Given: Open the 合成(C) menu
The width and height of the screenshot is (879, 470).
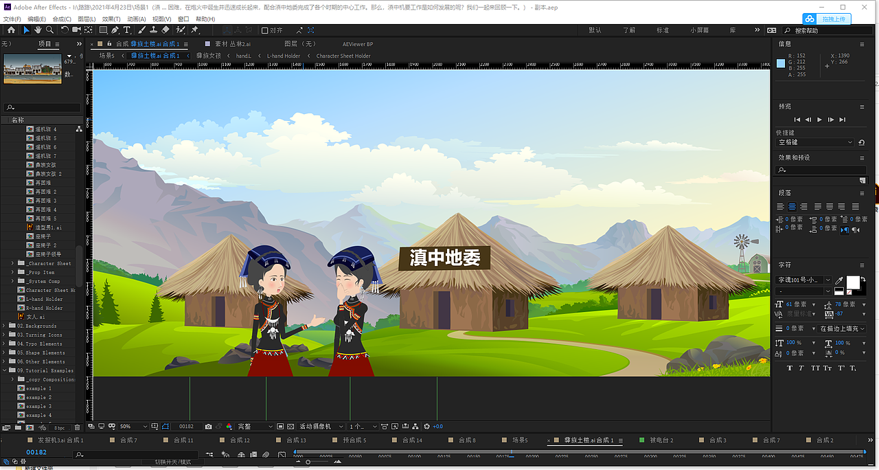Looking at the screenshot, I should [x=62, y=19].
